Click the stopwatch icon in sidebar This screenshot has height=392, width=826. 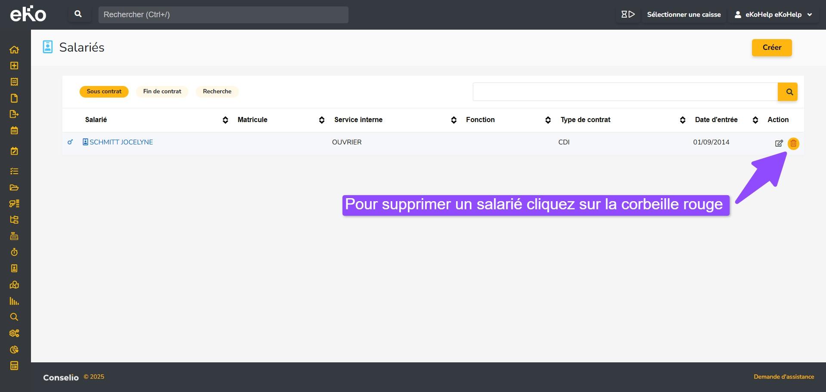click(x=14, y=252)
